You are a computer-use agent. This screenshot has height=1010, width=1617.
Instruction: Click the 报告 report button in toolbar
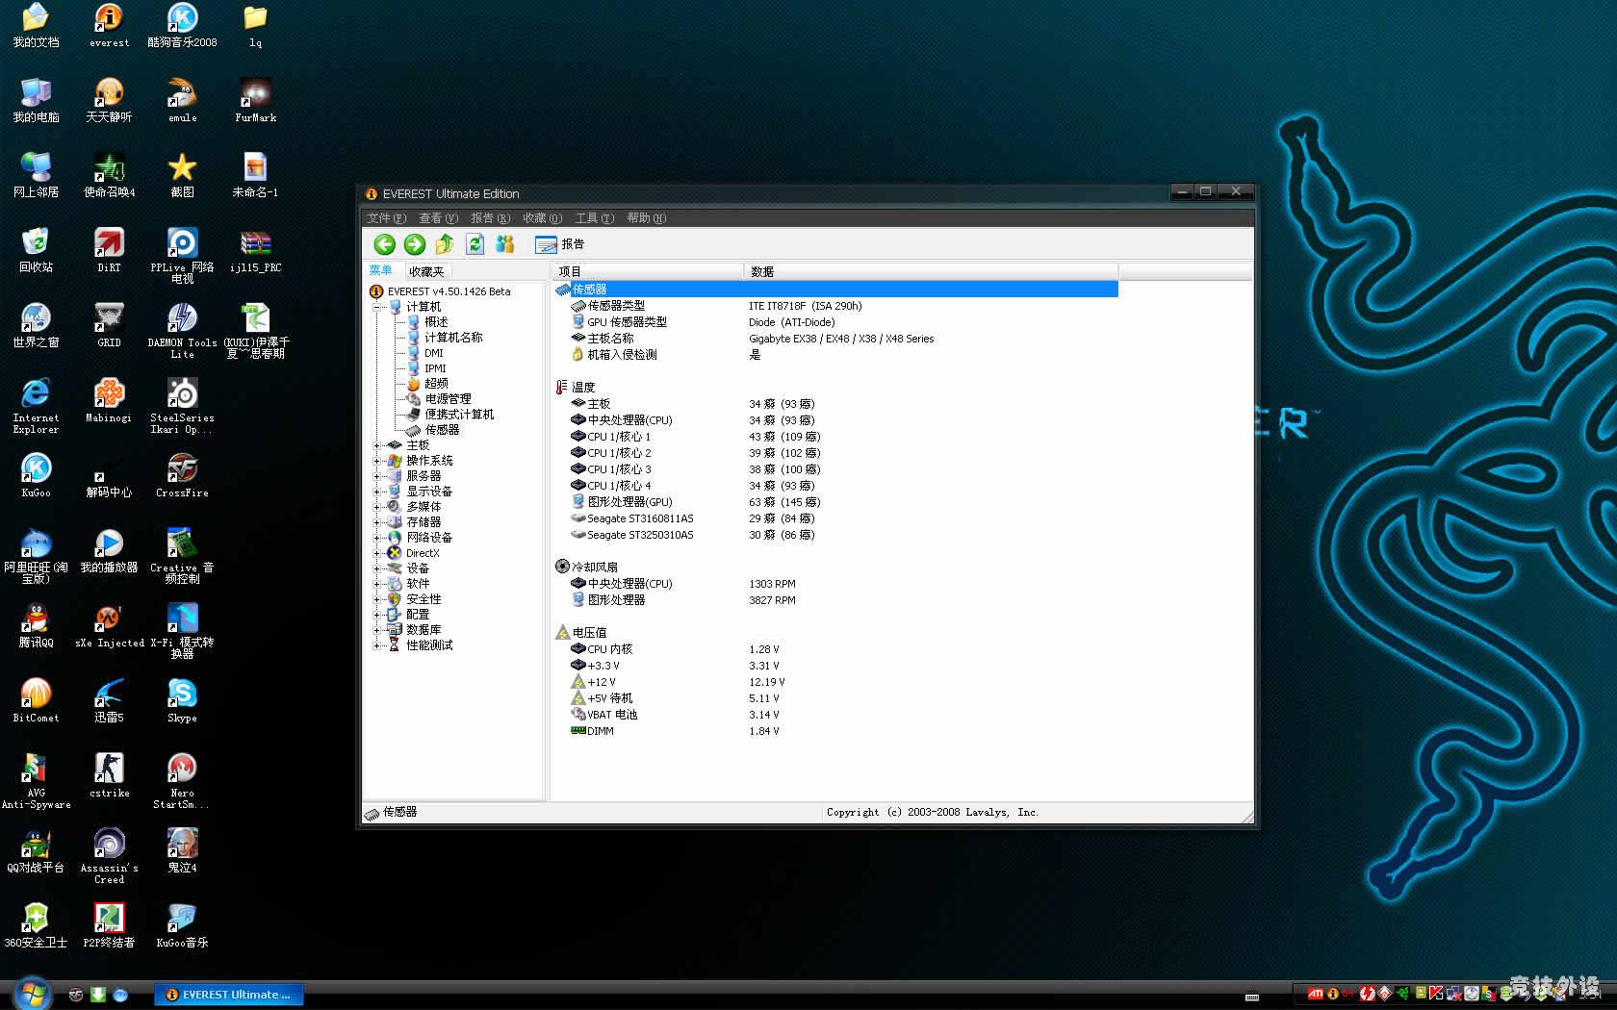click(x=559, y=244)
